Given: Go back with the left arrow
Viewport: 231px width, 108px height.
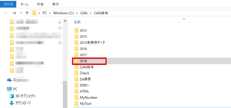Looking at the screenshot, I should pyautogui.click(x=6, y=13).
